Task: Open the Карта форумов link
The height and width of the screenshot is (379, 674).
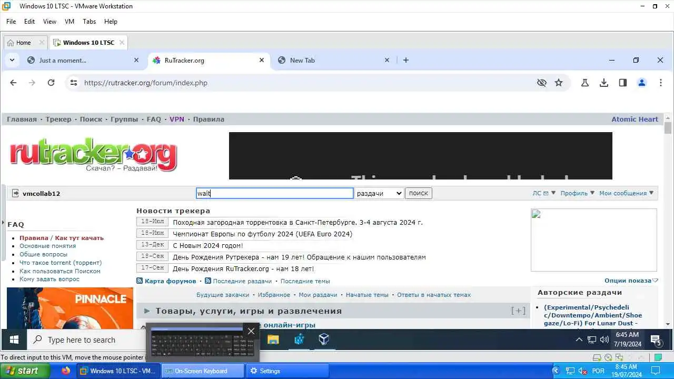Action: tap(170, 281)
